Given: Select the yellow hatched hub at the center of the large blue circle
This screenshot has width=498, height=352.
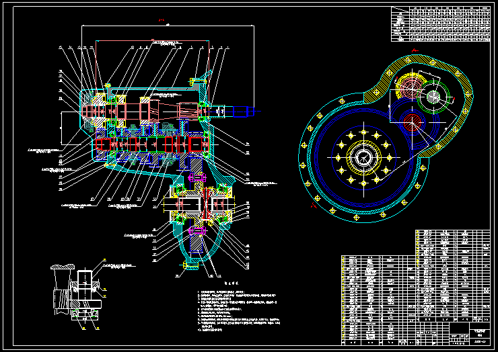Looking at the screenshot, I should [363, 158].
